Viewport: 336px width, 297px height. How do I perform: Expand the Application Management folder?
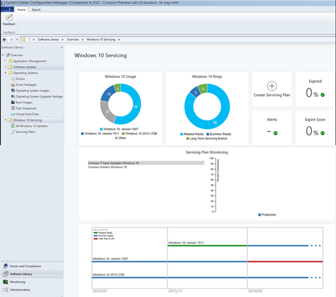point(5,61)
